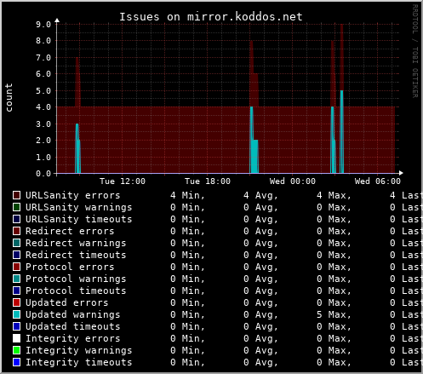This screenshot has height=374, width=423.
Task: Click the Updated warnings legend label
Action: 73,314
